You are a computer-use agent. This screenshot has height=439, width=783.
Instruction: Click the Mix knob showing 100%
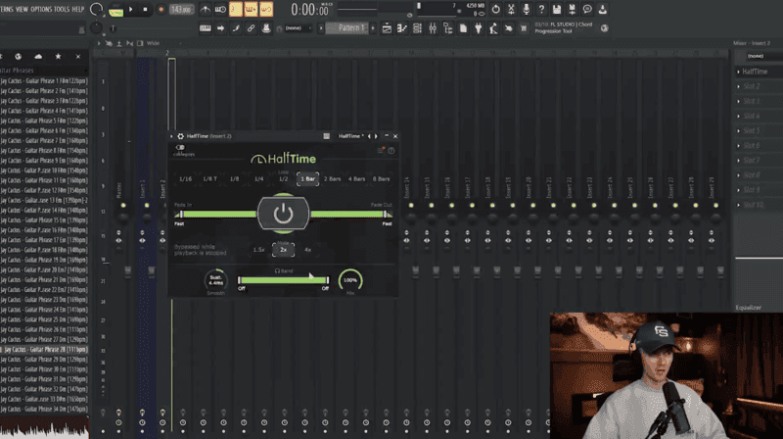pyautogui.click(x=350, y=280)
